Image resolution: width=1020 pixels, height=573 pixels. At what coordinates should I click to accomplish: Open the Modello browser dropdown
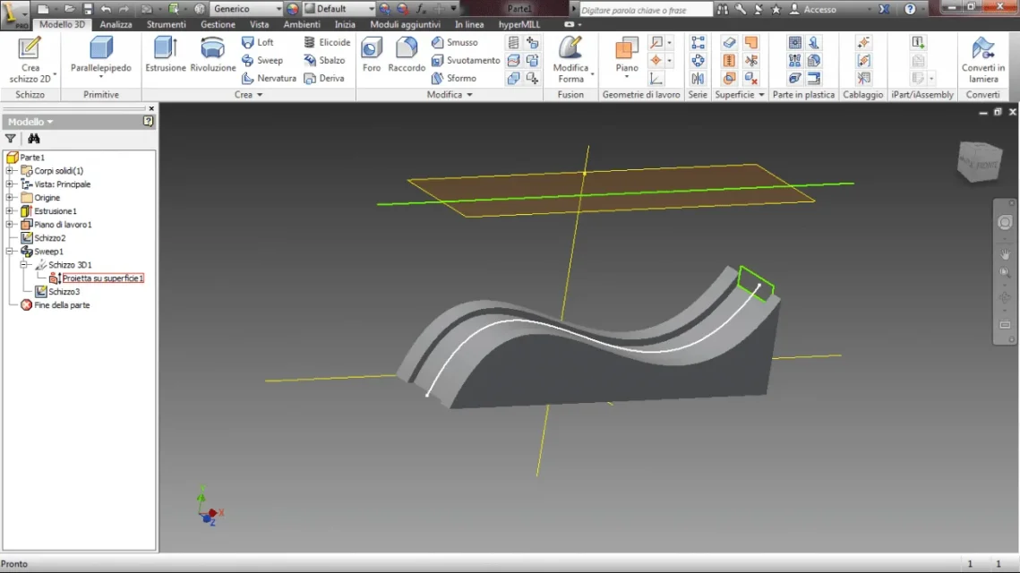tap(30, 122)
